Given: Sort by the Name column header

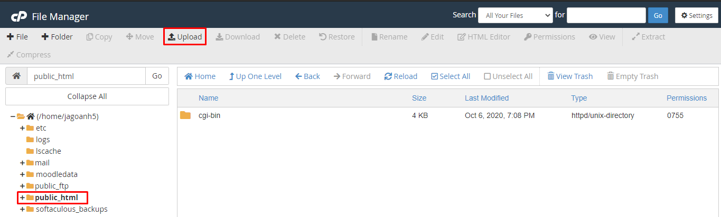Looking at the screenshot, I should [208, 98].
